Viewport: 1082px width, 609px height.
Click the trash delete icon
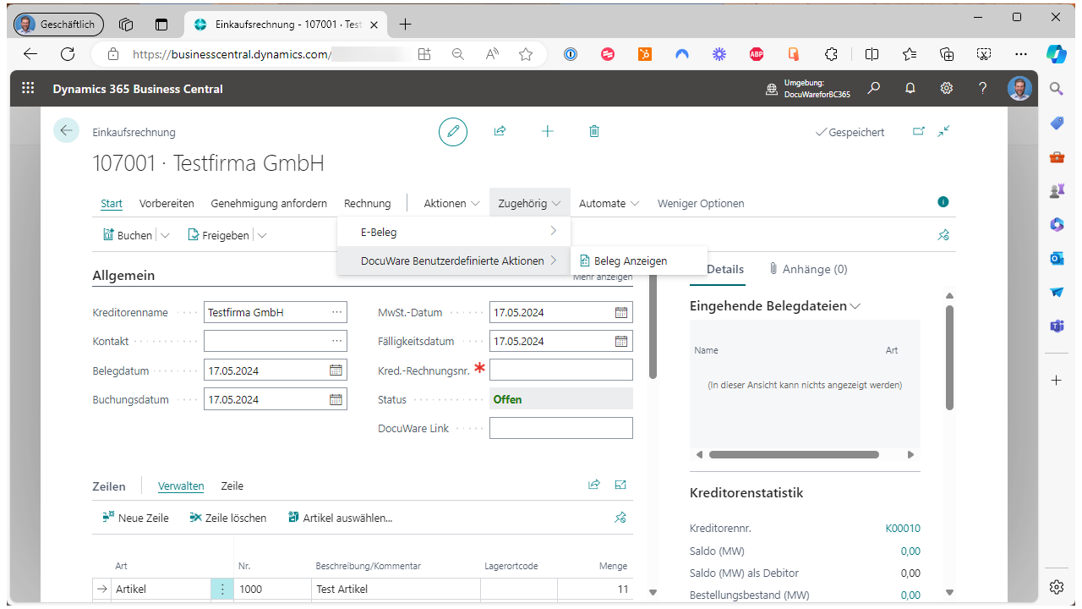pyautogui.click(x=594, y=131)
